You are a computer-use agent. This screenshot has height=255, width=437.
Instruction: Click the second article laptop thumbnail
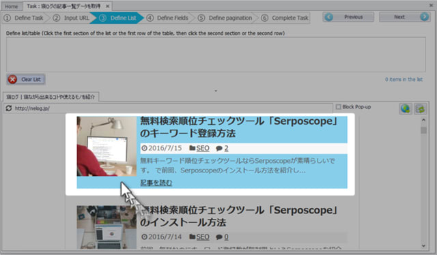[107, 227]
